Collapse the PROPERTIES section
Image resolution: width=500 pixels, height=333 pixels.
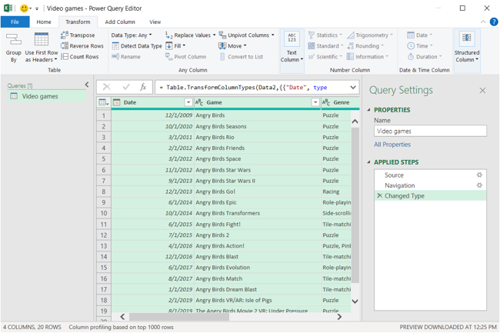369,110
